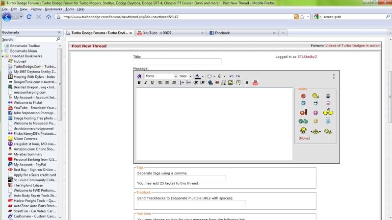Insert a hyperlink with globe icon
392x220 pixels.
pos(210,83)
